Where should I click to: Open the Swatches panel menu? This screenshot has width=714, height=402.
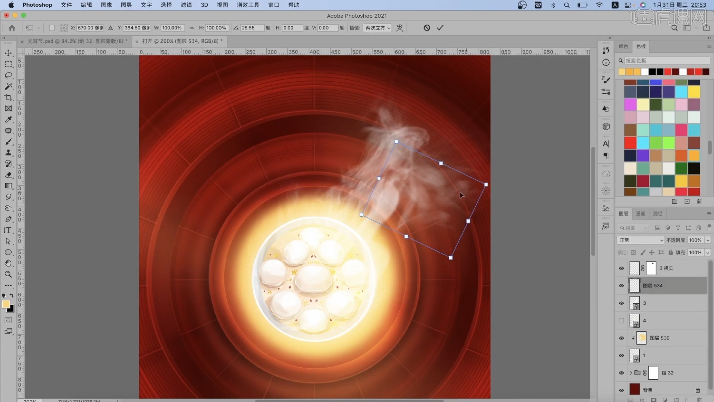(709, 47)
